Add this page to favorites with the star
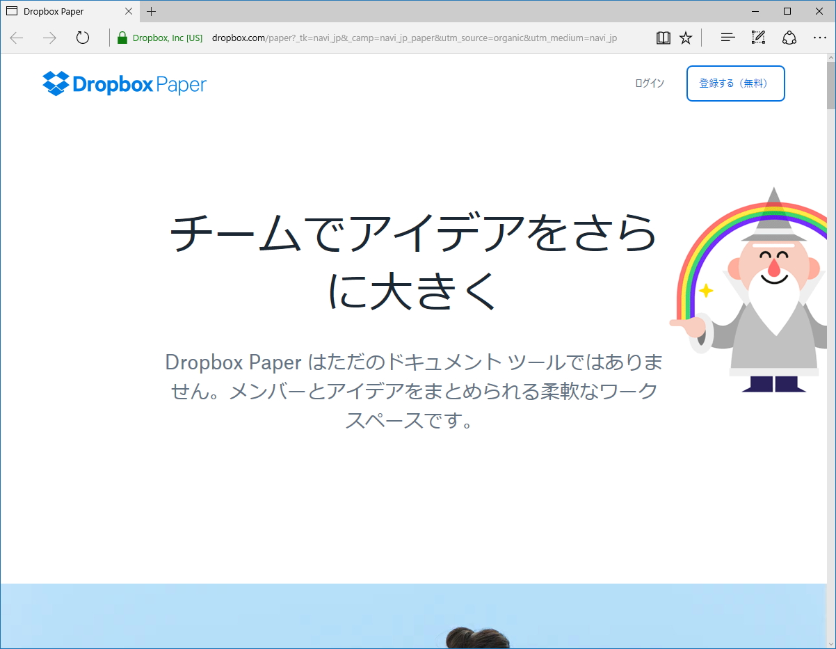 tap(686, 37)
